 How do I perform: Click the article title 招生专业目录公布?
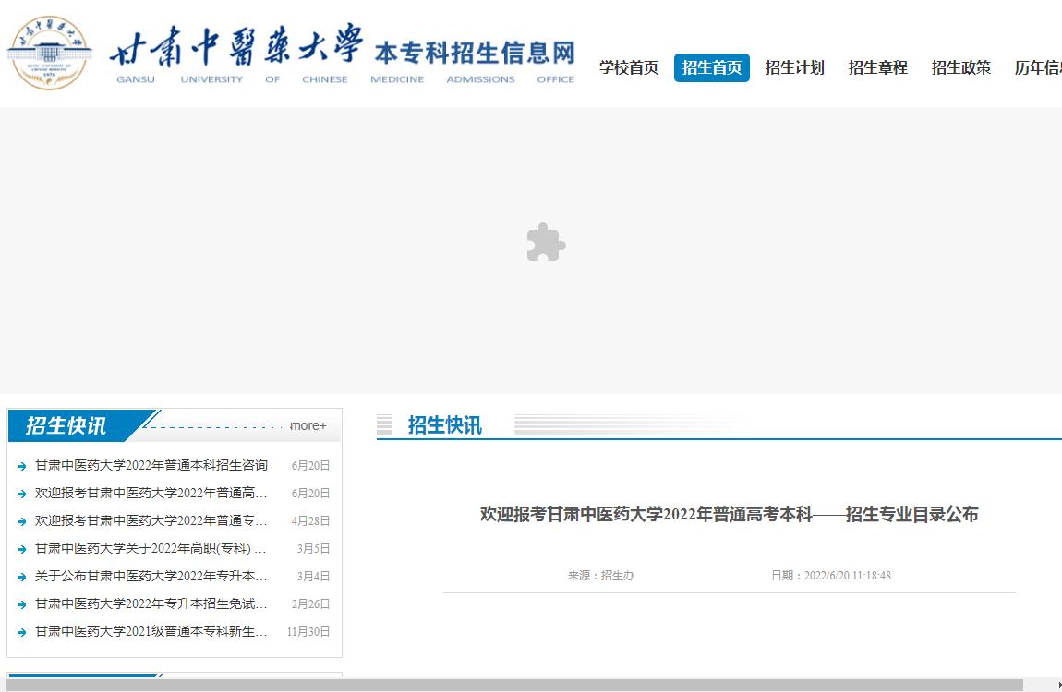click(729, 514)
